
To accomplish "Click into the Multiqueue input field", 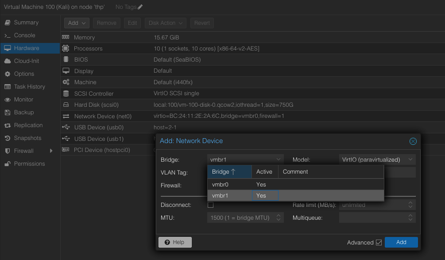I will click(x=372, y=218).
